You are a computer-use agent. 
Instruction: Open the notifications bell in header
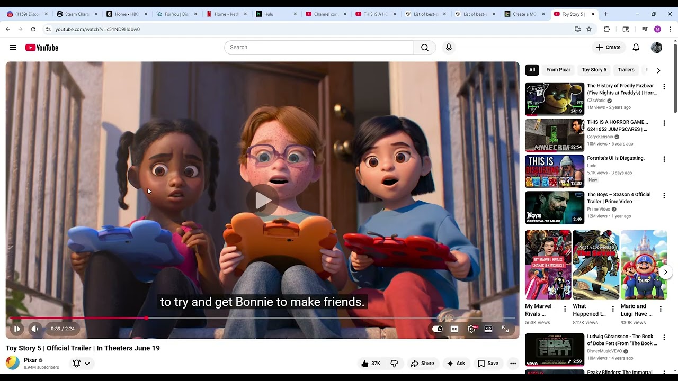[x=636, y=48]
